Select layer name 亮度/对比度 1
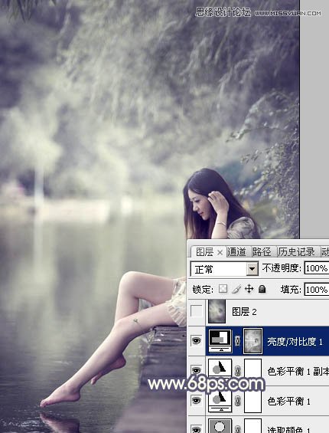329x433 pixels. [295, 342]
